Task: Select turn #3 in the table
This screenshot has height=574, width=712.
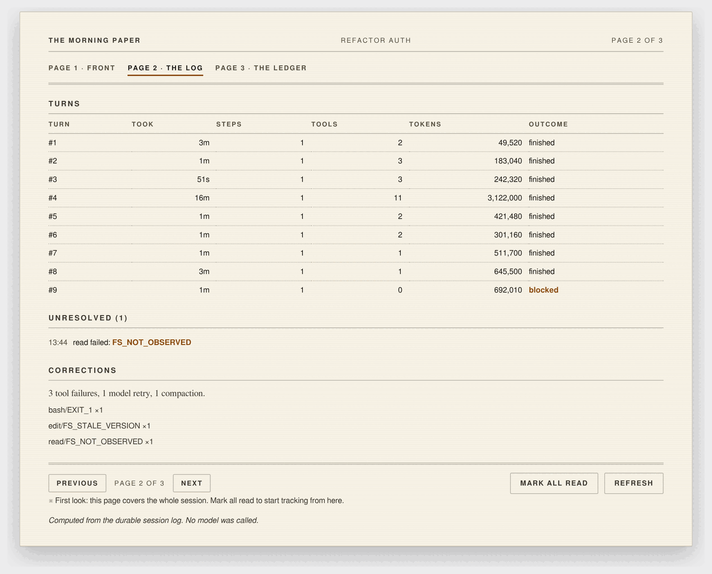Action: tap(356, 179)
